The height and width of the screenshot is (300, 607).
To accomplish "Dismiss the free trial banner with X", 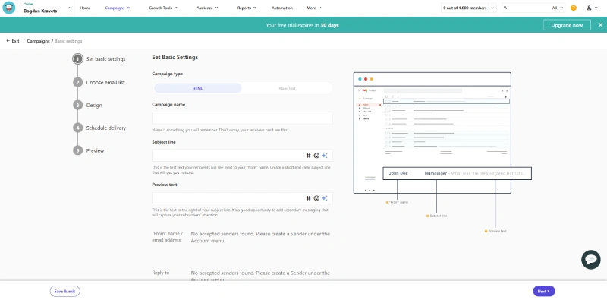I will 600,25.
